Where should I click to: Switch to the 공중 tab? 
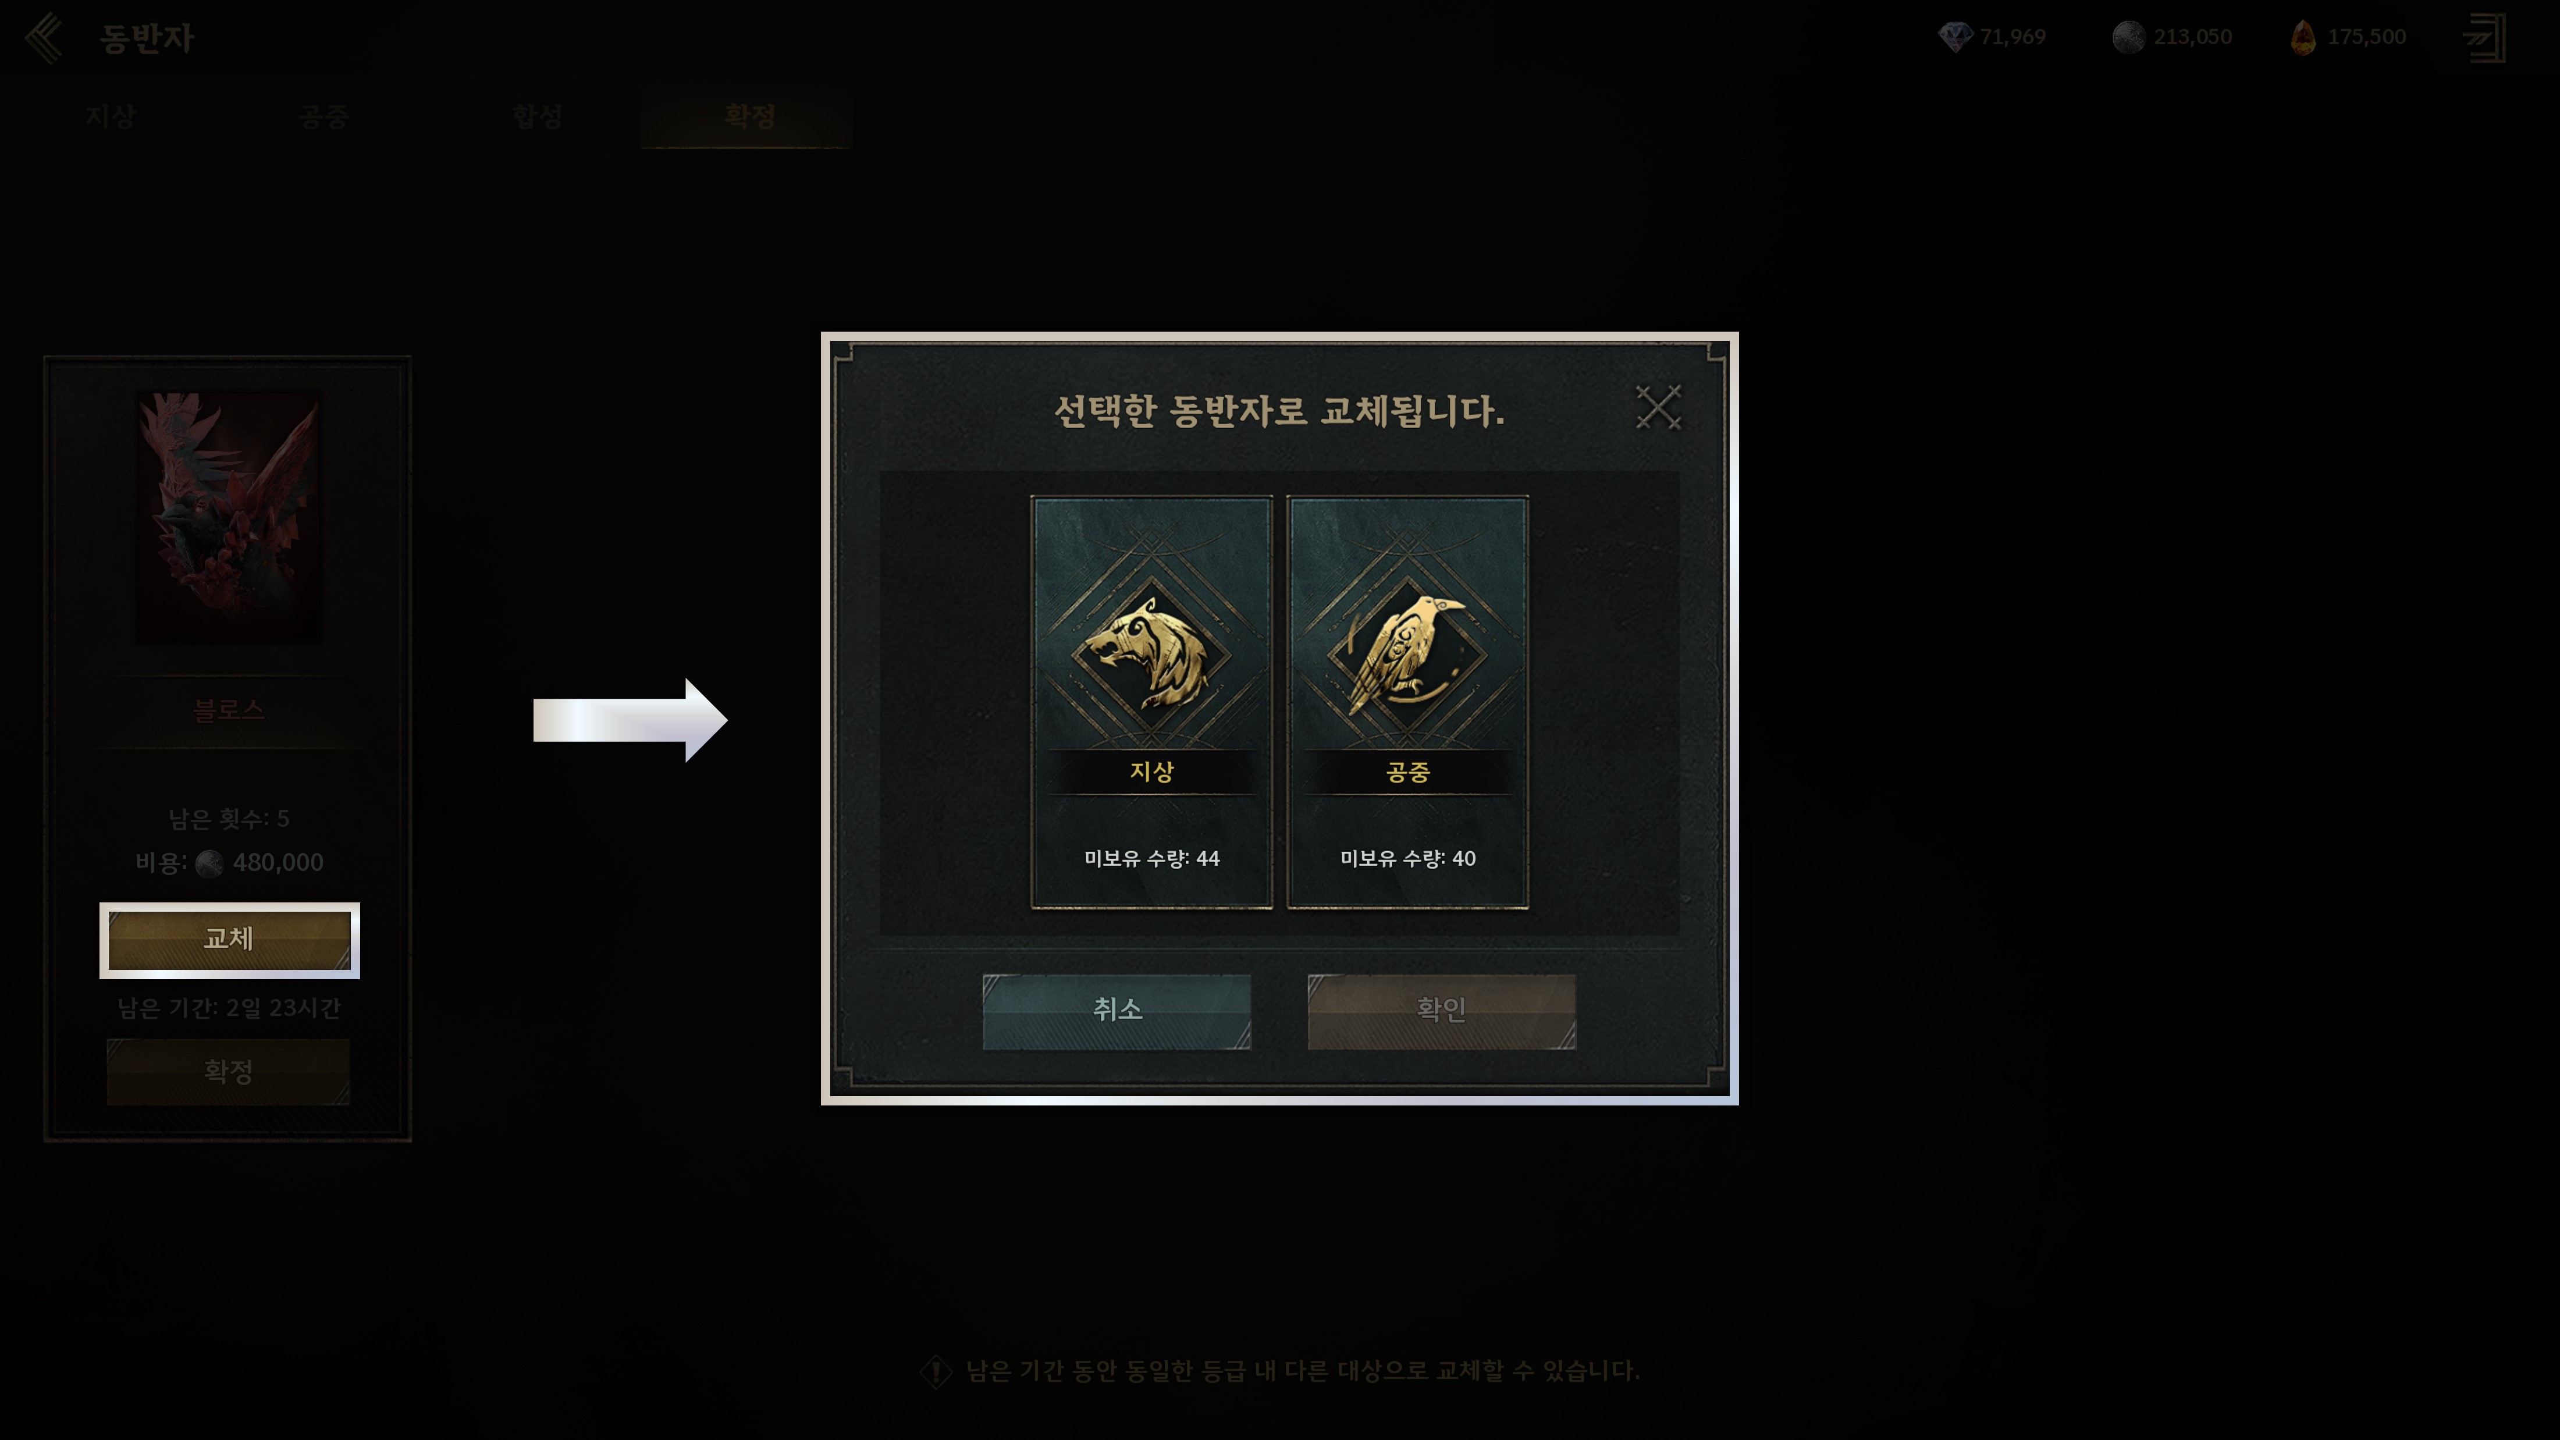pos(323,116)
